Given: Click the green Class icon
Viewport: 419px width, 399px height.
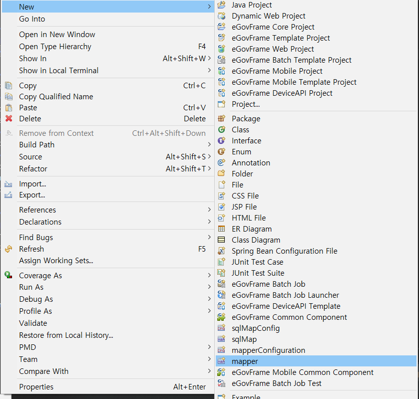Looking at the screenshot, I should point(222,129).
